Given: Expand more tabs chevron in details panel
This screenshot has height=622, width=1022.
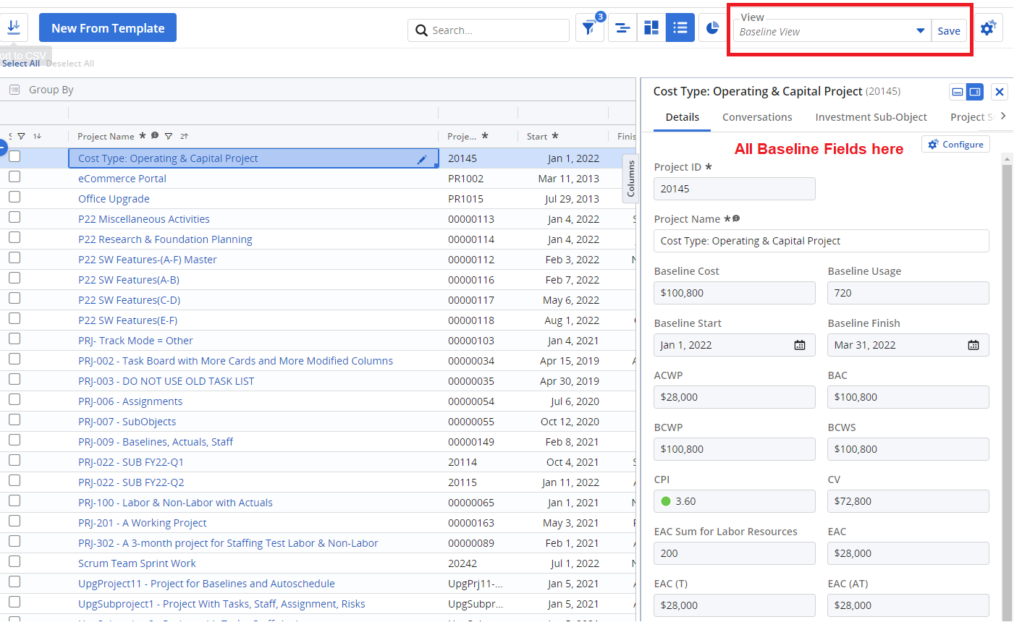Looking at the screenshot, I should [1003, 116].
